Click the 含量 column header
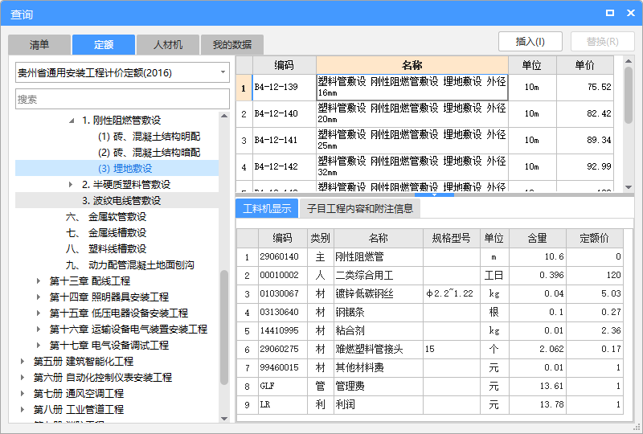 tap(538, 239)
